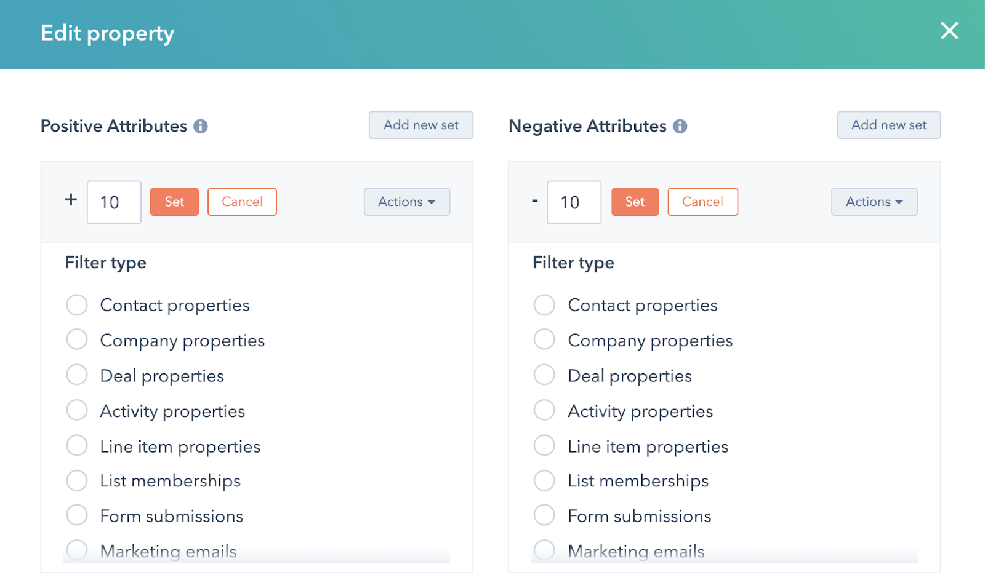Close the Edit property dialog
This screenshot has height=583, width=985.
[x=949, y=31]
